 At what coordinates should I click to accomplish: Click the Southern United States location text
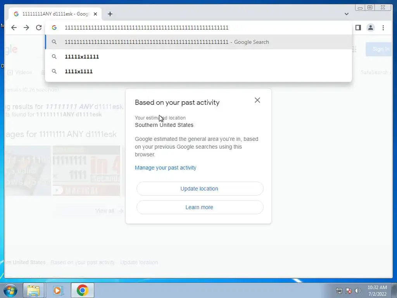164,125
